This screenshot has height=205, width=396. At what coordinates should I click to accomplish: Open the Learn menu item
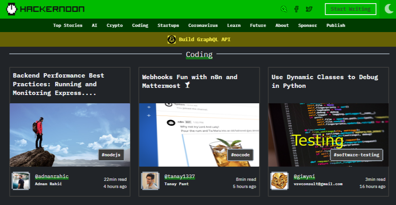tap(234, 25)
